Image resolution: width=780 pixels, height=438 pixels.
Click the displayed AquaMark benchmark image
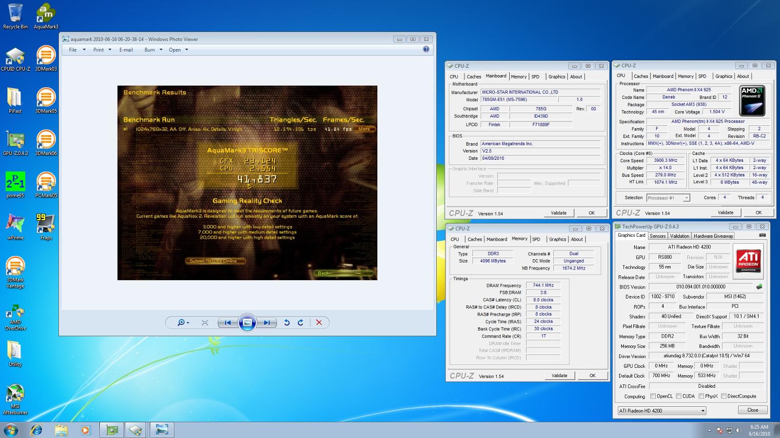(x=247, y=183)
